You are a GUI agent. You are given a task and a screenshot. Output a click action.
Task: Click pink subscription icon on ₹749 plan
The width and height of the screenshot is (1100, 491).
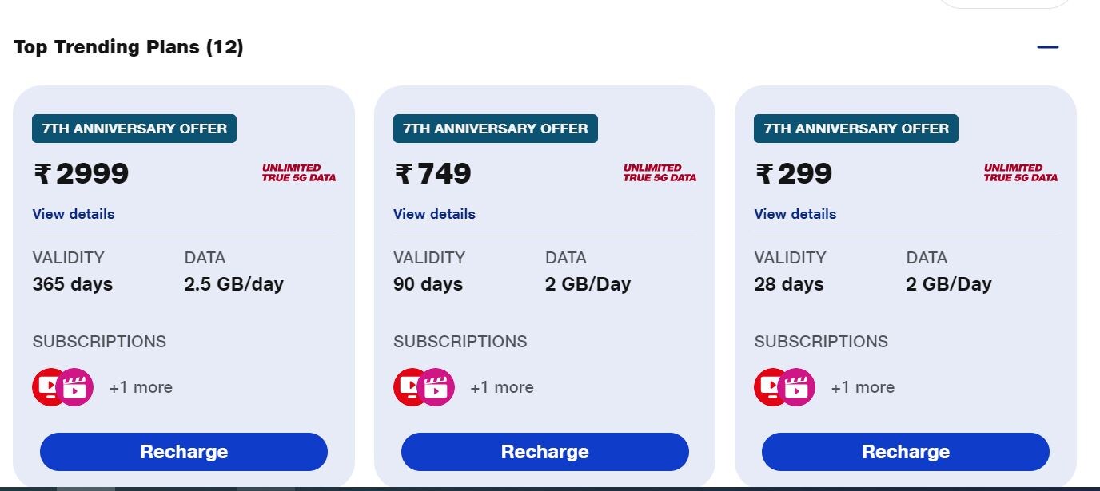[x=438, y=388]
